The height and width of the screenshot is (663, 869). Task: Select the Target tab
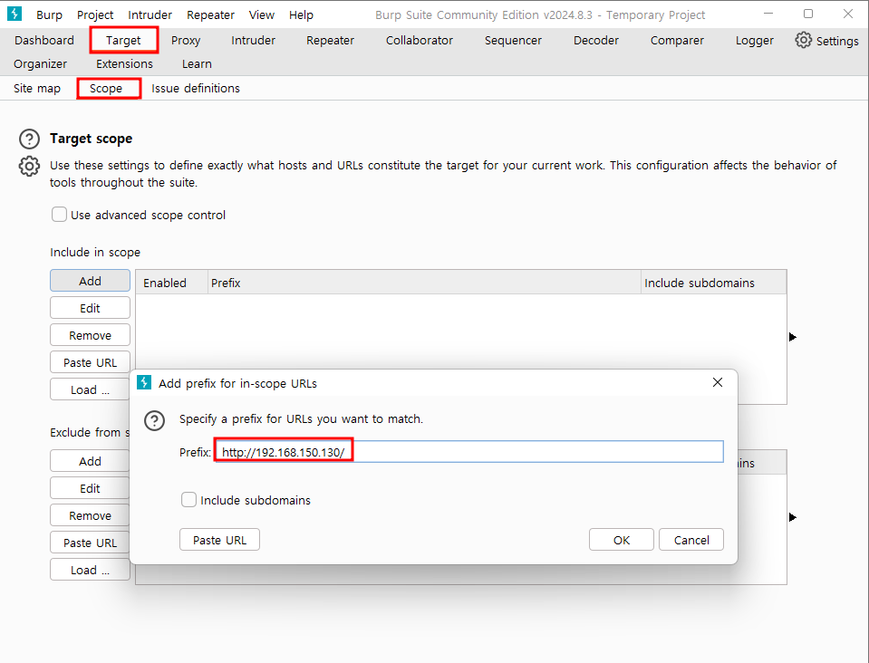[123, 41]
